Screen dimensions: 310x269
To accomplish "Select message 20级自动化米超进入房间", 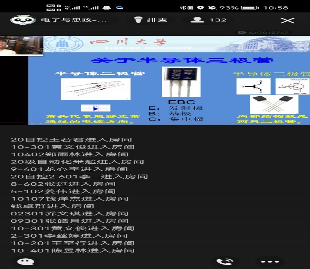I will click(x=77, y=161).
